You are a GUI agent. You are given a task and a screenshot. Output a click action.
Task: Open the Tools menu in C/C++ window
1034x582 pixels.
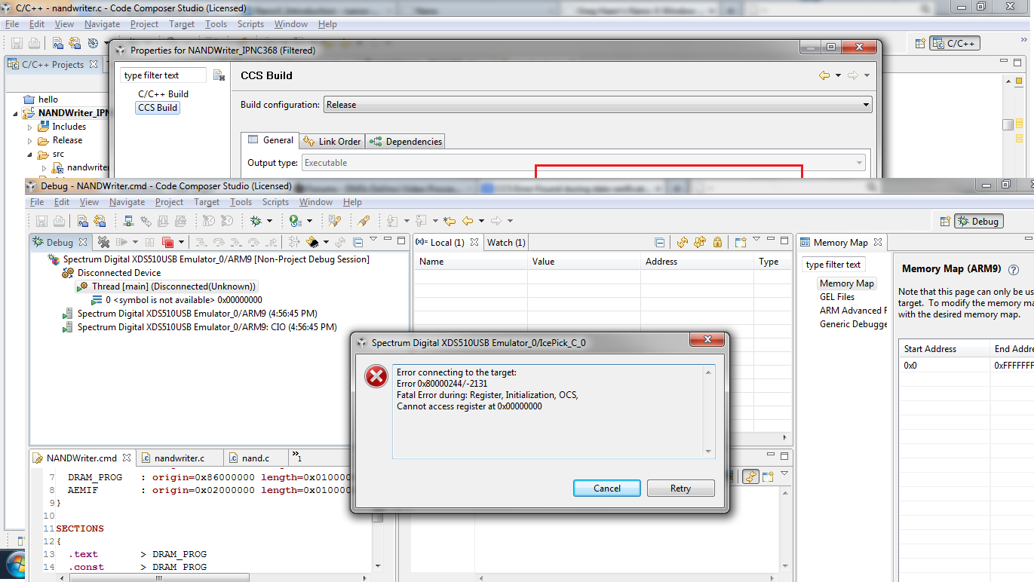tap(216, 24)
